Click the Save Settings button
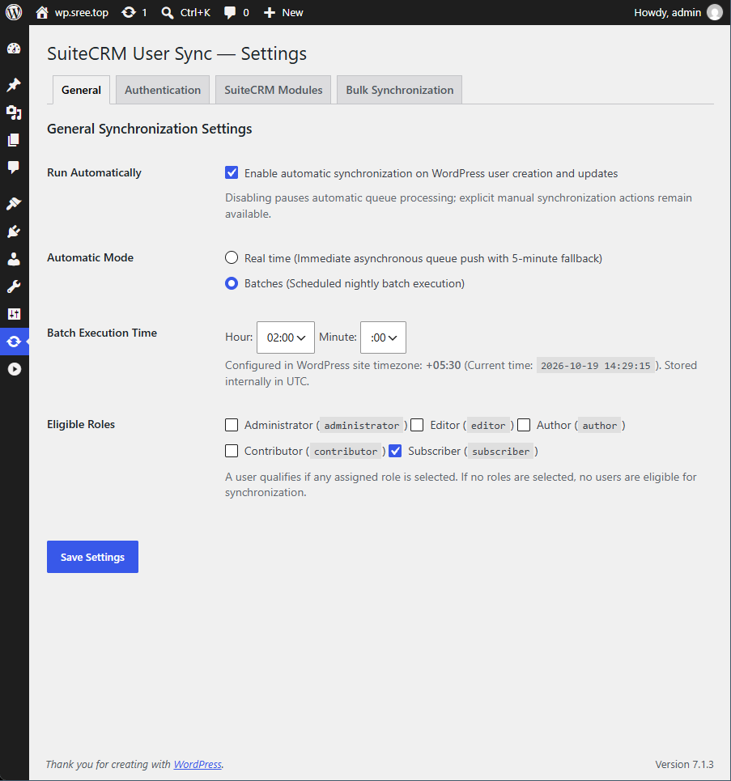The image size is (731, 781). 92,557
